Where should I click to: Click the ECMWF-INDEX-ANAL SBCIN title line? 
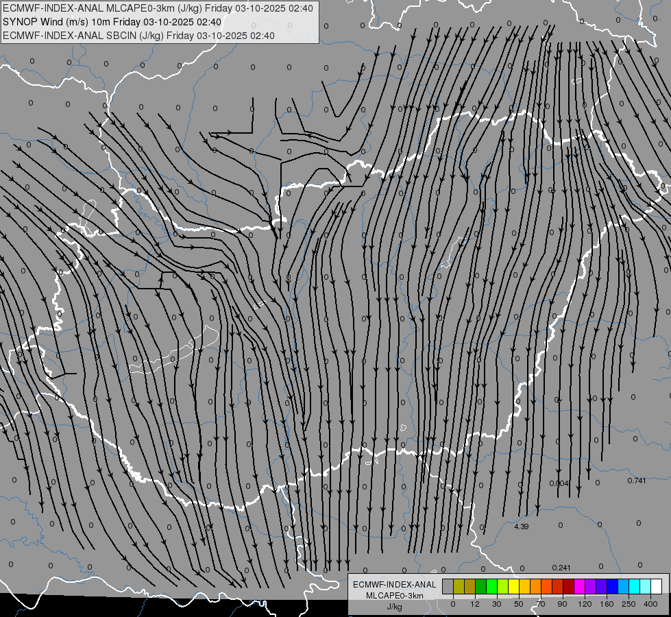click(138, 36)
